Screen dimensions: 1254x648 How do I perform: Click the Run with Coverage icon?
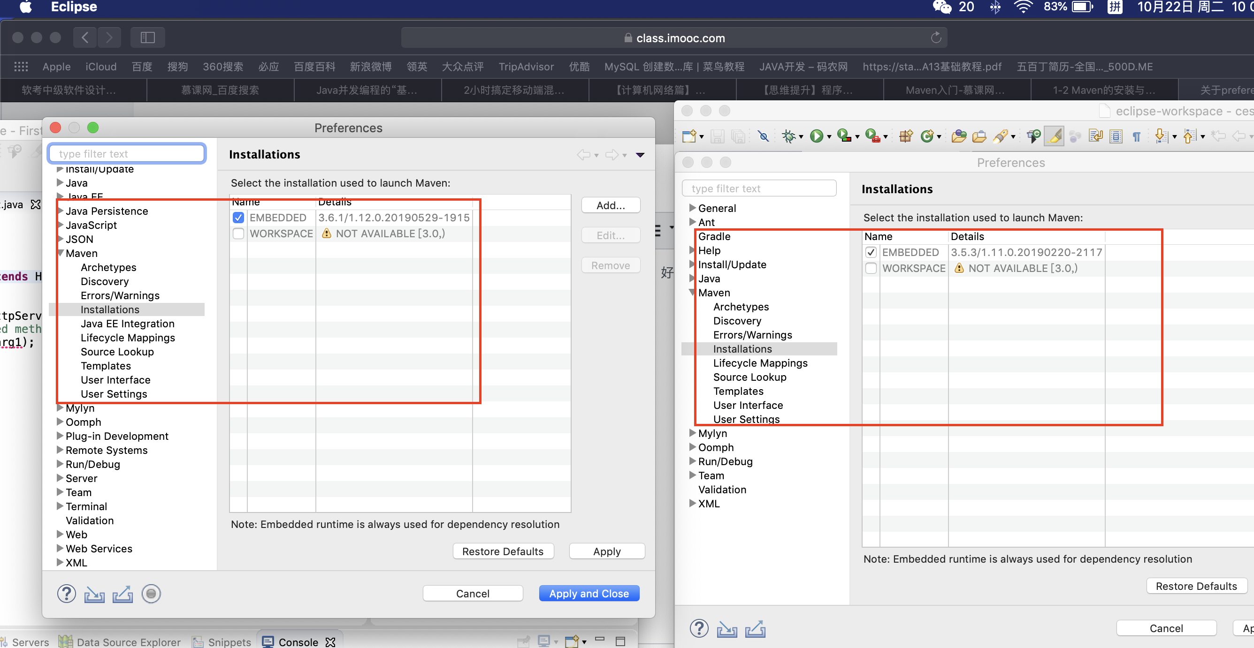(x=844, y=136)
